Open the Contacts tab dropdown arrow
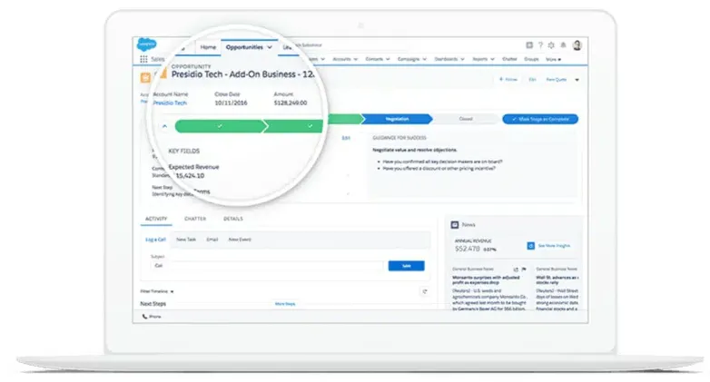 pyautogui.click(x=388, y=59)
